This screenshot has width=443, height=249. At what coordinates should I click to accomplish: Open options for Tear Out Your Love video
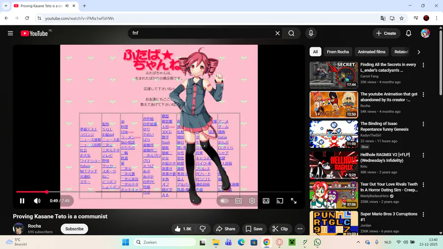pyautogui.click(x=423, y=185)
